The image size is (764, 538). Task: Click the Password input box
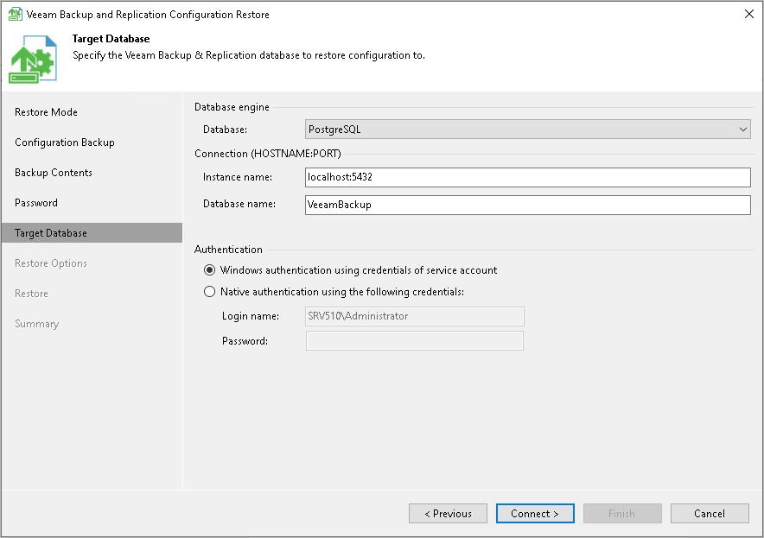414,340
